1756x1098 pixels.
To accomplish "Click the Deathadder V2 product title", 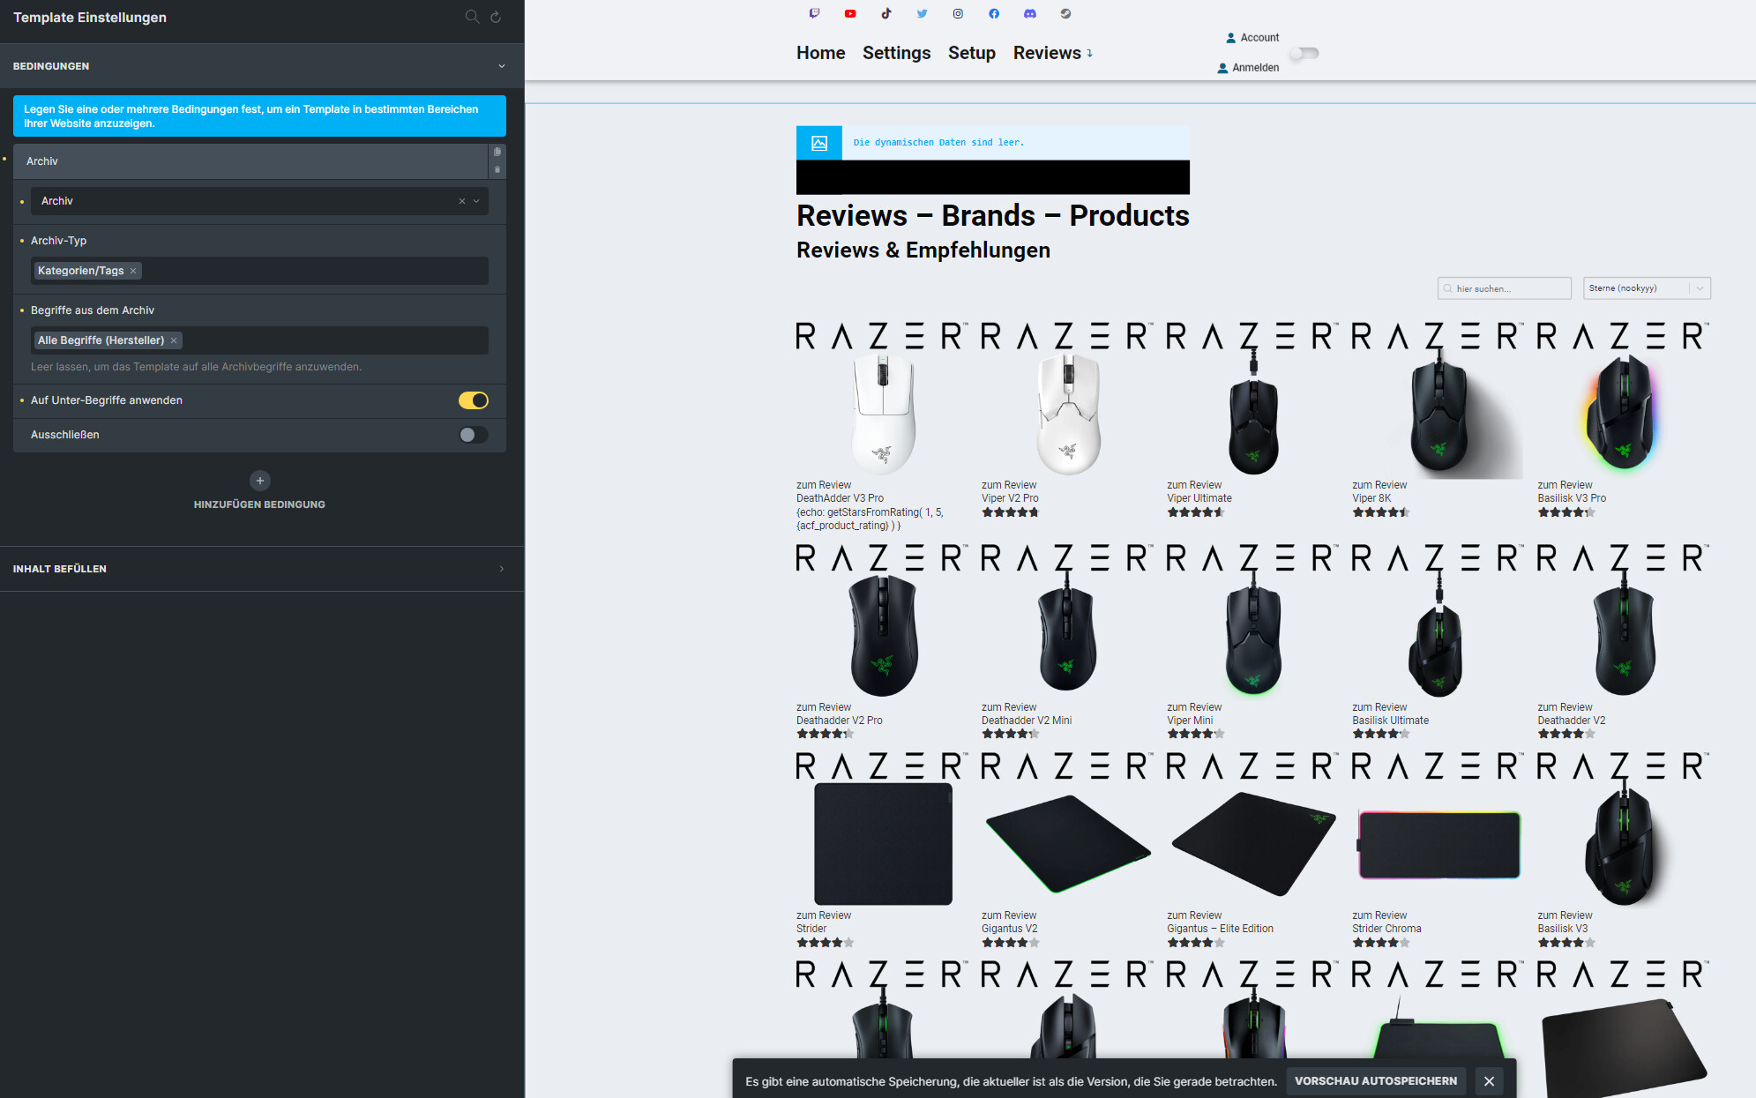I will coord(1572,721).
